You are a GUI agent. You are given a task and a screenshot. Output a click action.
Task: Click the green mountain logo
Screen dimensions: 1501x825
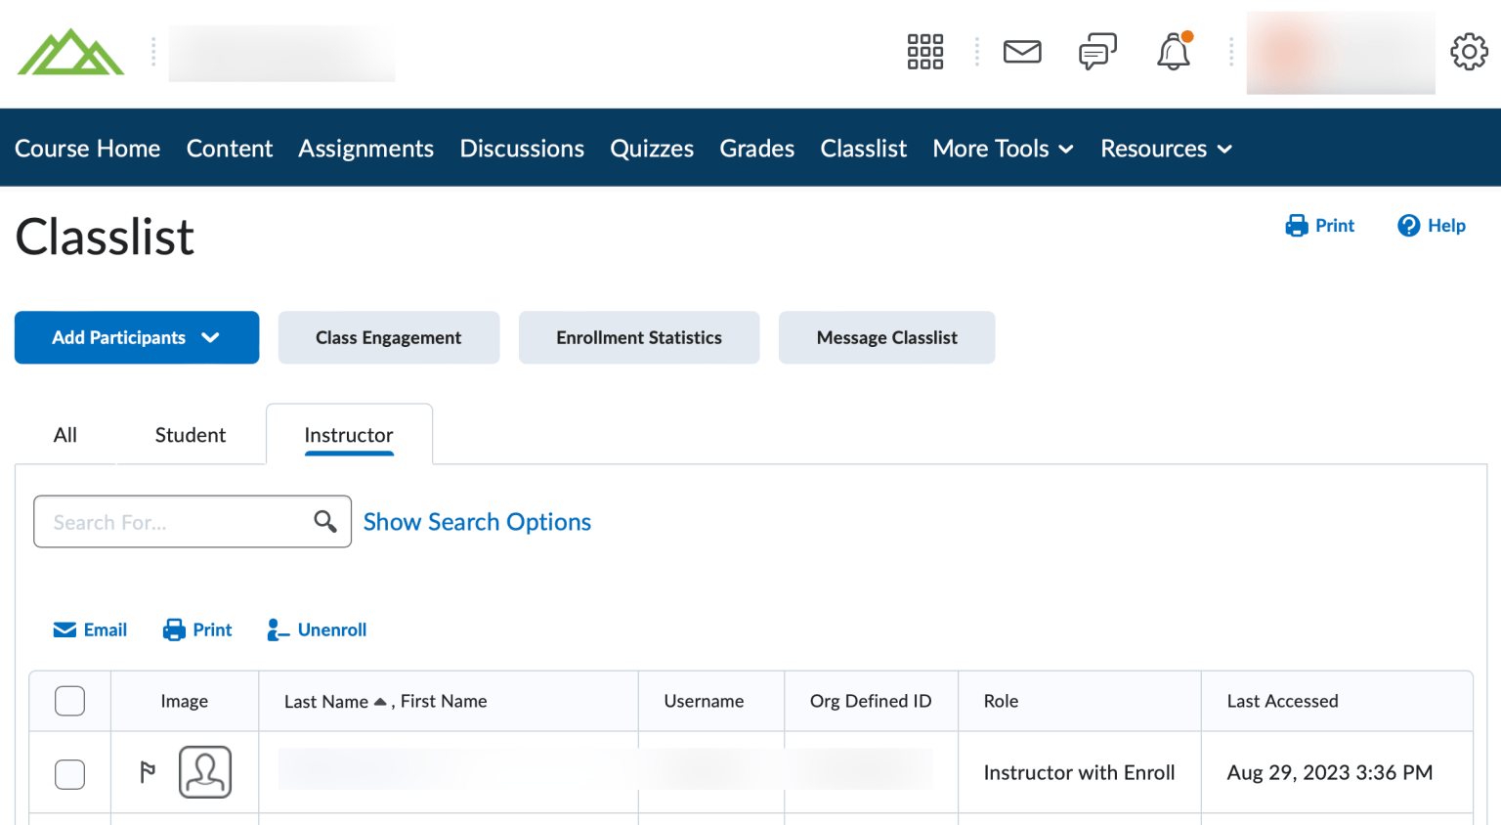pyautogui.click(x=70, y=53)
